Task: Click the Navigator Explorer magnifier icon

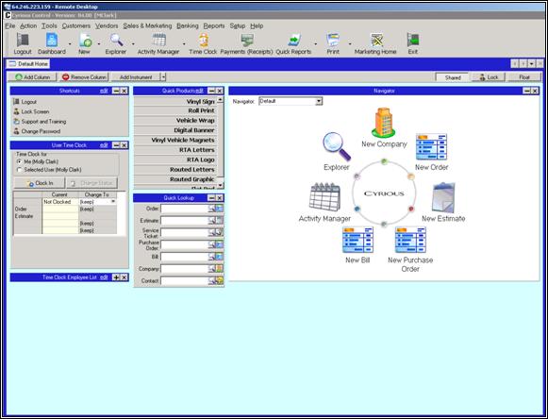Action: point(336,147)
